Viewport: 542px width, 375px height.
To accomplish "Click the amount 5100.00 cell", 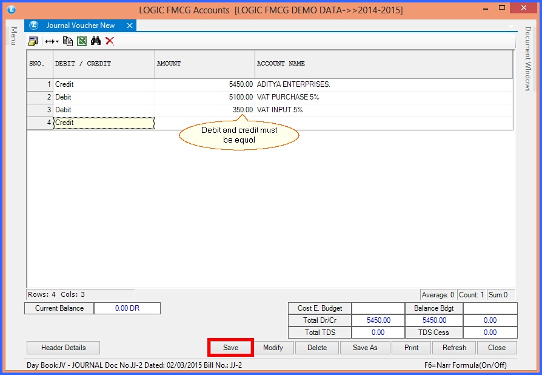I will (x=205, y=97).
